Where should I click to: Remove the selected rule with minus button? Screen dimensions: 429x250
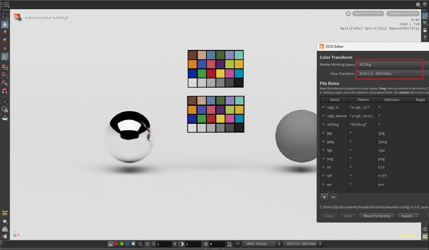point(333,197)
